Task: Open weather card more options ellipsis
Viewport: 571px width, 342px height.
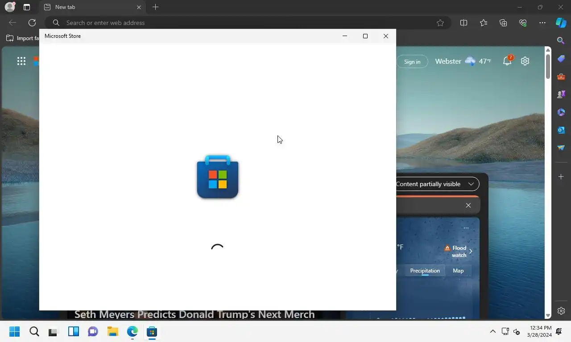Action: coord(466,228)
